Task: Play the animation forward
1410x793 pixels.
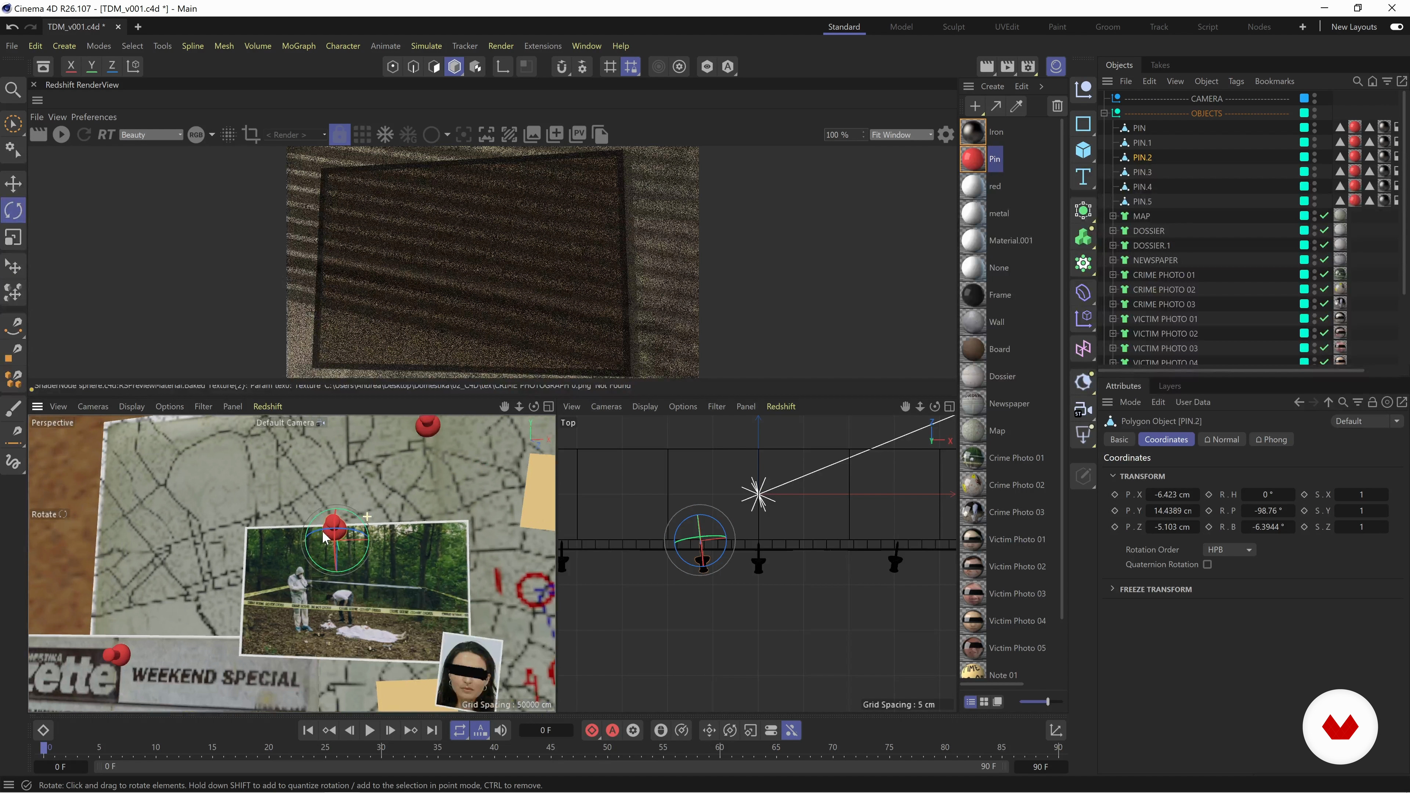Action: click(369, 731)
